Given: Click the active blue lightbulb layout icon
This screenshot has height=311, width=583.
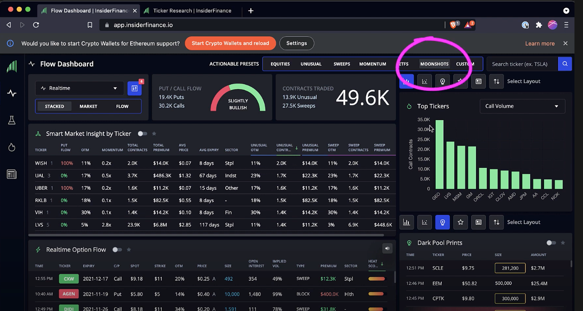Looking at the screenshot, I should click(x=443, y=222).
